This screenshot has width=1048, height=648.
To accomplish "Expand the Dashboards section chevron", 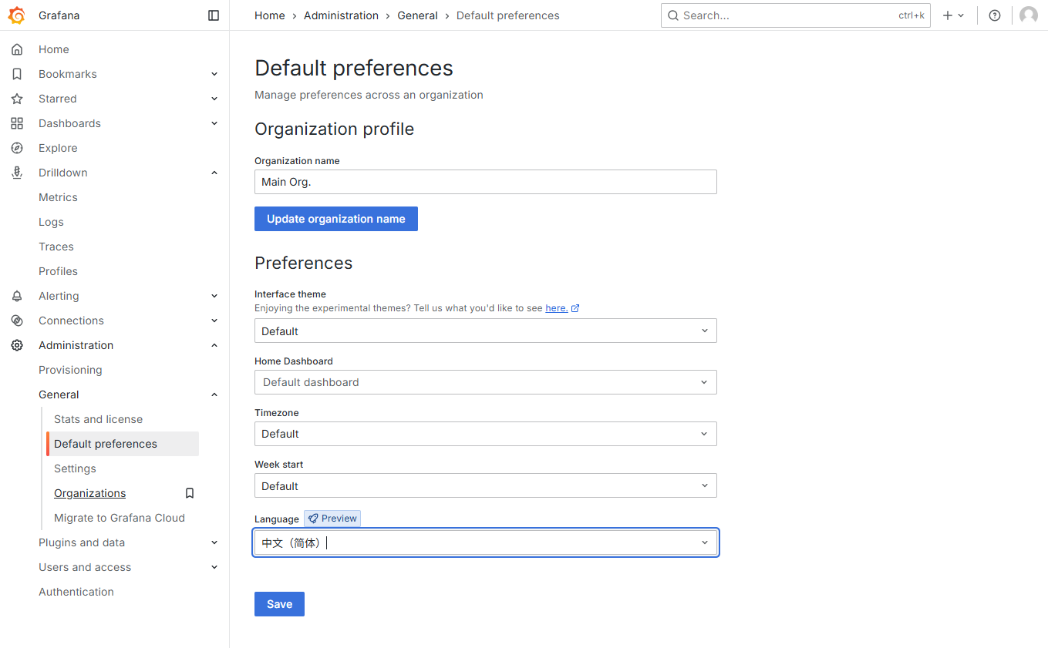I will coord(214,123).
